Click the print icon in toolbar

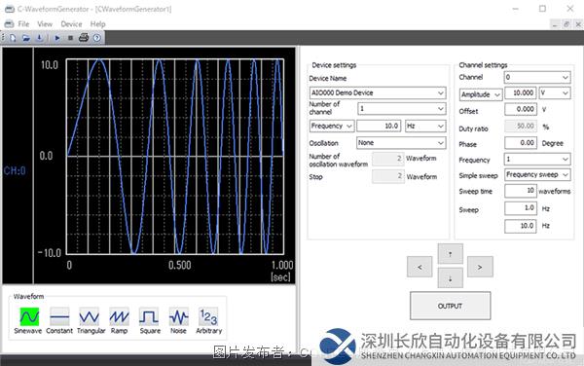[84, 38]
